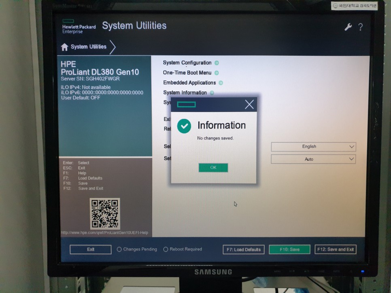Click the 'User Default: OFF' text

point(81,98)
